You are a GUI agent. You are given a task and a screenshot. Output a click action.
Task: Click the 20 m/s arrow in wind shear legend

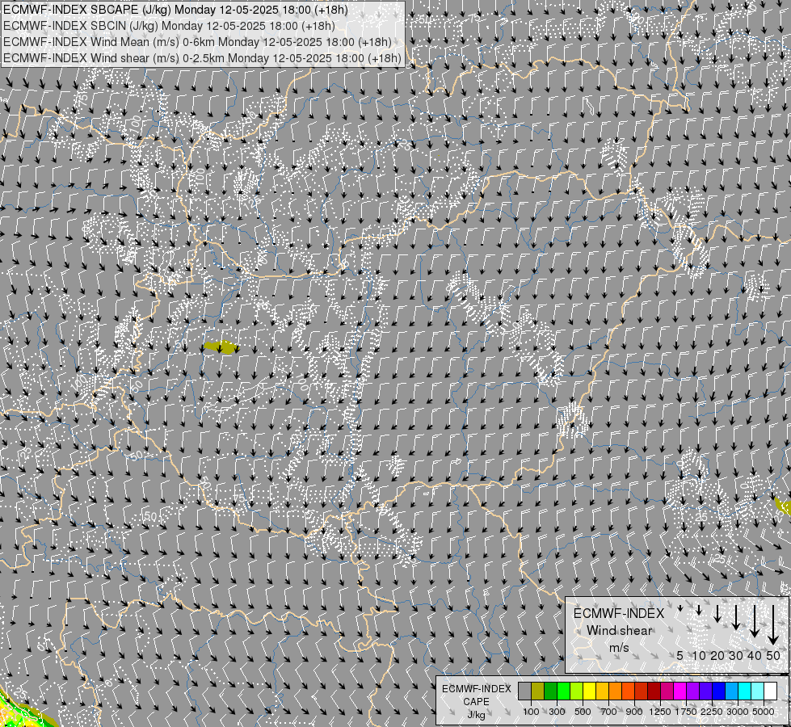pos(717,613)
